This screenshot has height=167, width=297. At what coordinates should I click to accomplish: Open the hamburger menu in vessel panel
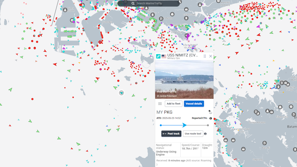(160, 104)
